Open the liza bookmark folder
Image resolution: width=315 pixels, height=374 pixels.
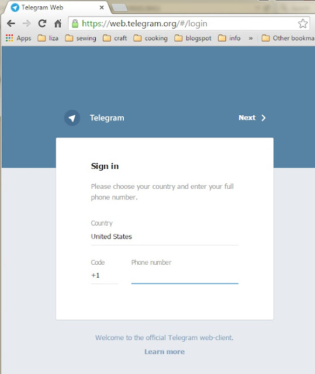pyautogui.click(x=48, y=38)
